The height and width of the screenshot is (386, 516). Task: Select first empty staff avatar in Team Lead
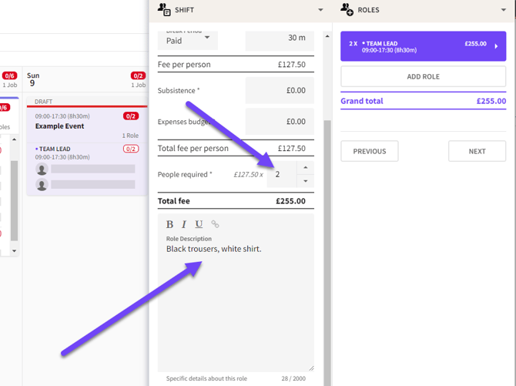pyautogui.click(x=42, y=170)
